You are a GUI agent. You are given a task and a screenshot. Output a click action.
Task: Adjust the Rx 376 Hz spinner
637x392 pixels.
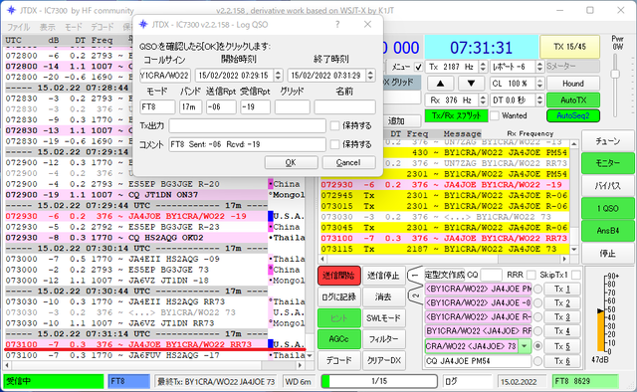coord(483,99)
